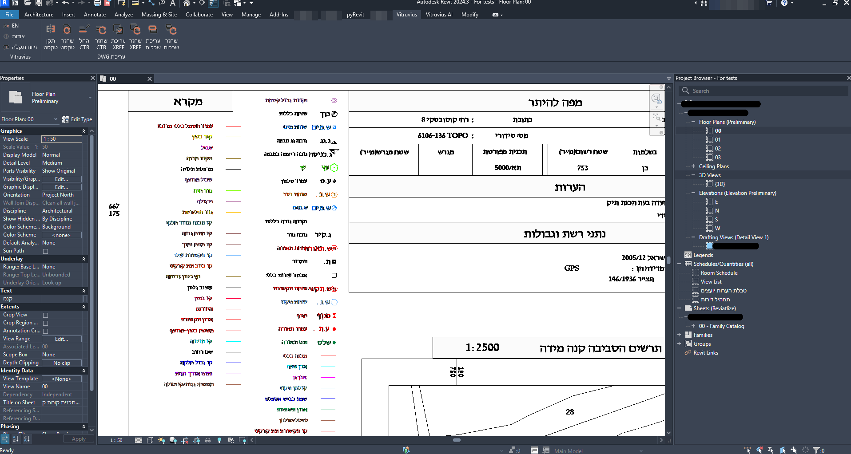Open the Architecture ribbon tab
851x454 pixels.
click(39, 15)
